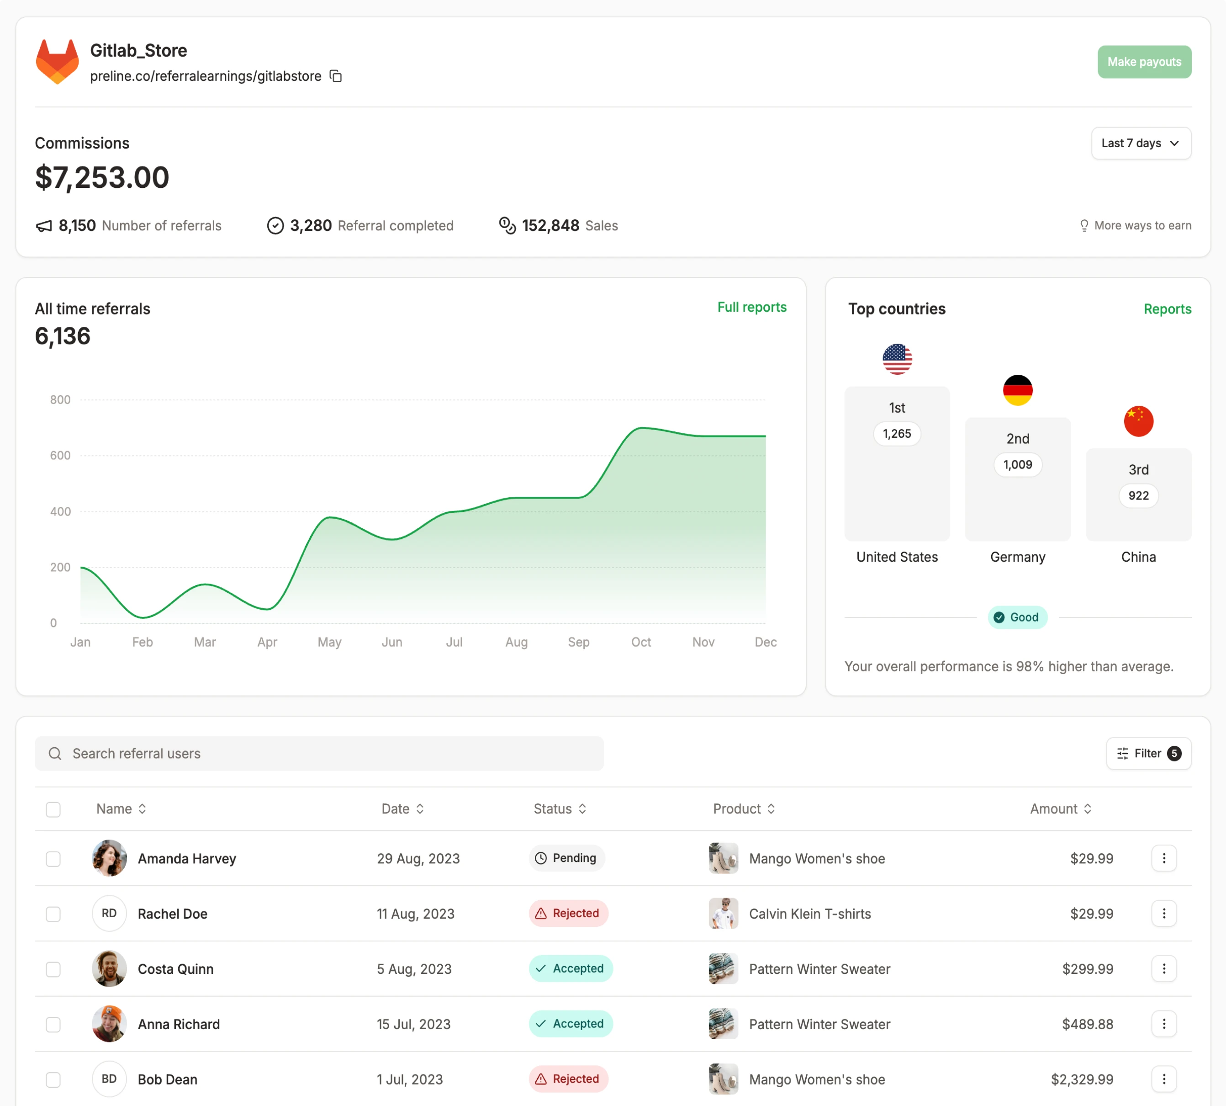Focus the Search referral users field
The image size is (1226, 1106).
(x=319, y=754)
